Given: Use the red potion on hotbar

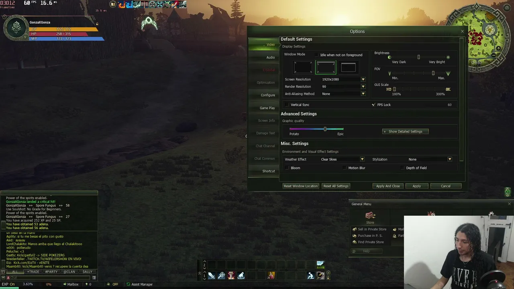Looking at the screenshot, I should pos(271,275).
